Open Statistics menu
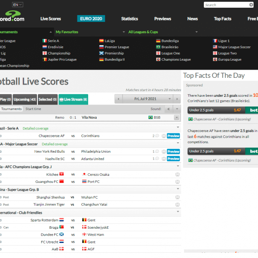Screen dimensions: 258x258 (x=129, y=19)
